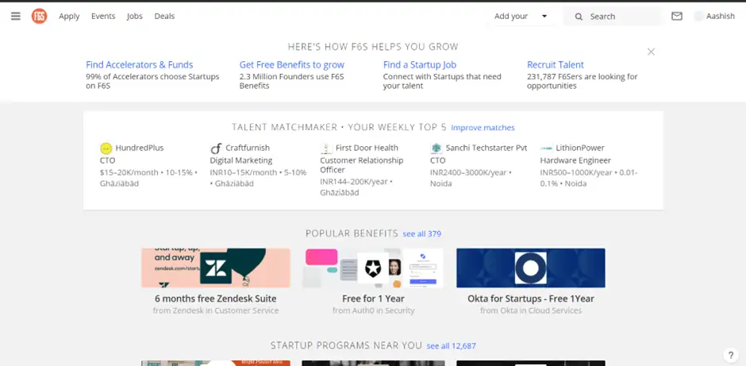
Task: Click the HundredPlus company logo
Action: (x=106, y=148)
